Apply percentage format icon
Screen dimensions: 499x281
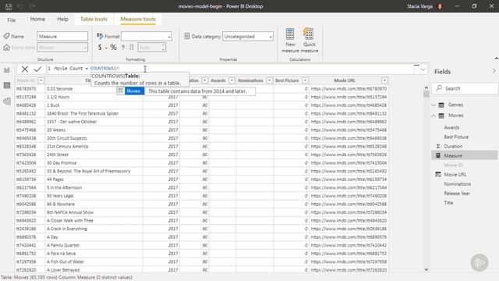coord(114,48)
